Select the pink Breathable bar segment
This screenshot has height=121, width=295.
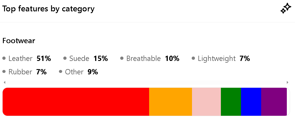pyautogui.click(x=206, y=101)
